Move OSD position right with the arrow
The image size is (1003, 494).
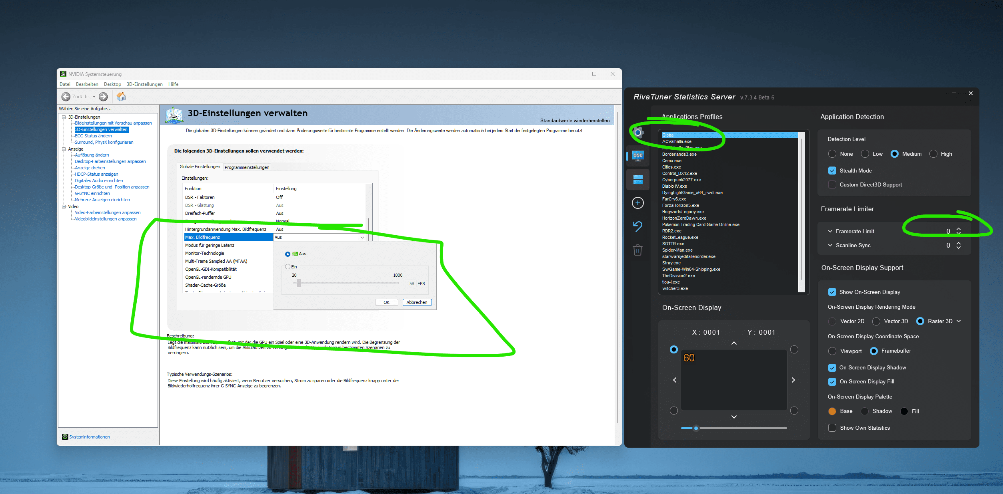coord(793,380)
